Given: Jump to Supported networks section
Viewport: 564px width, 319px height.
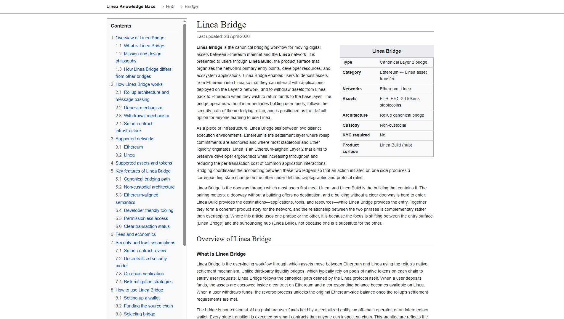Looking at the screenshot, I should [135, 139].
